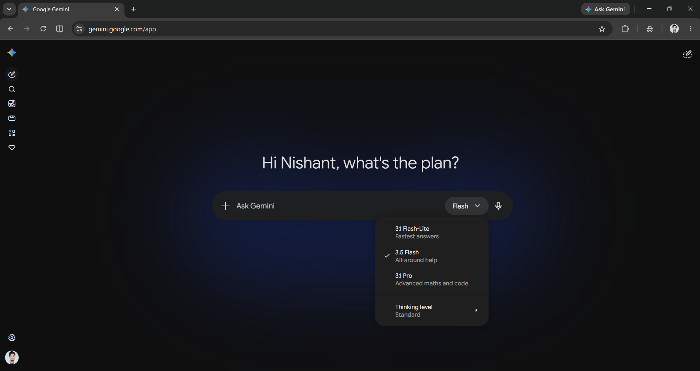700x371 pixels.
Task: Go back to the previous page
Action: click(x=10, y=29)
